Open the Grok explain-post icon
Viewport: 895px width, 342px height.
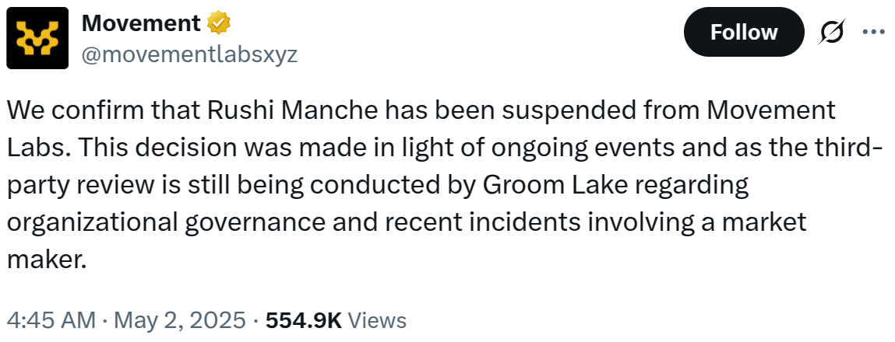tap(834, 32)
